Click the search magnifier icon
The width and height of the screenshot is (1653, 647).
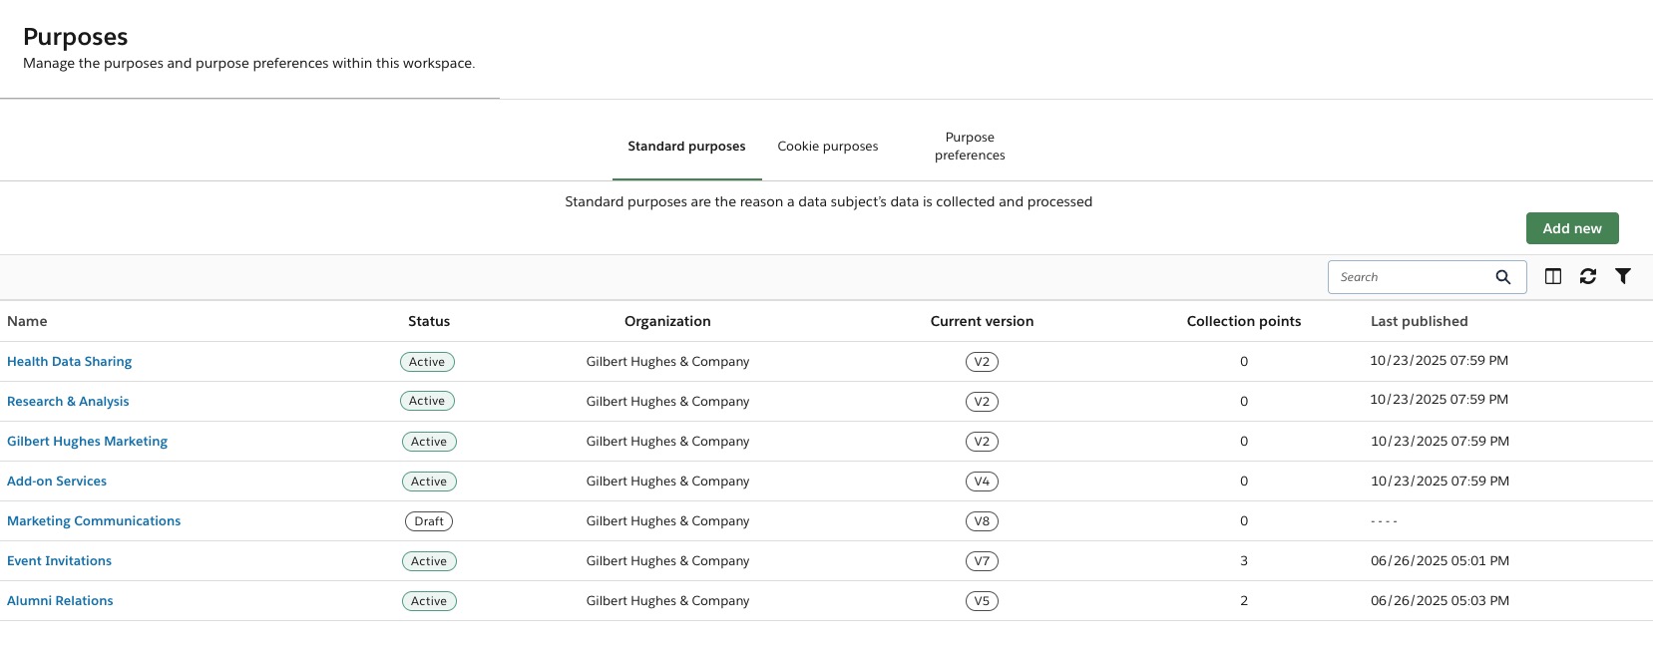(x=1502, y=277)
